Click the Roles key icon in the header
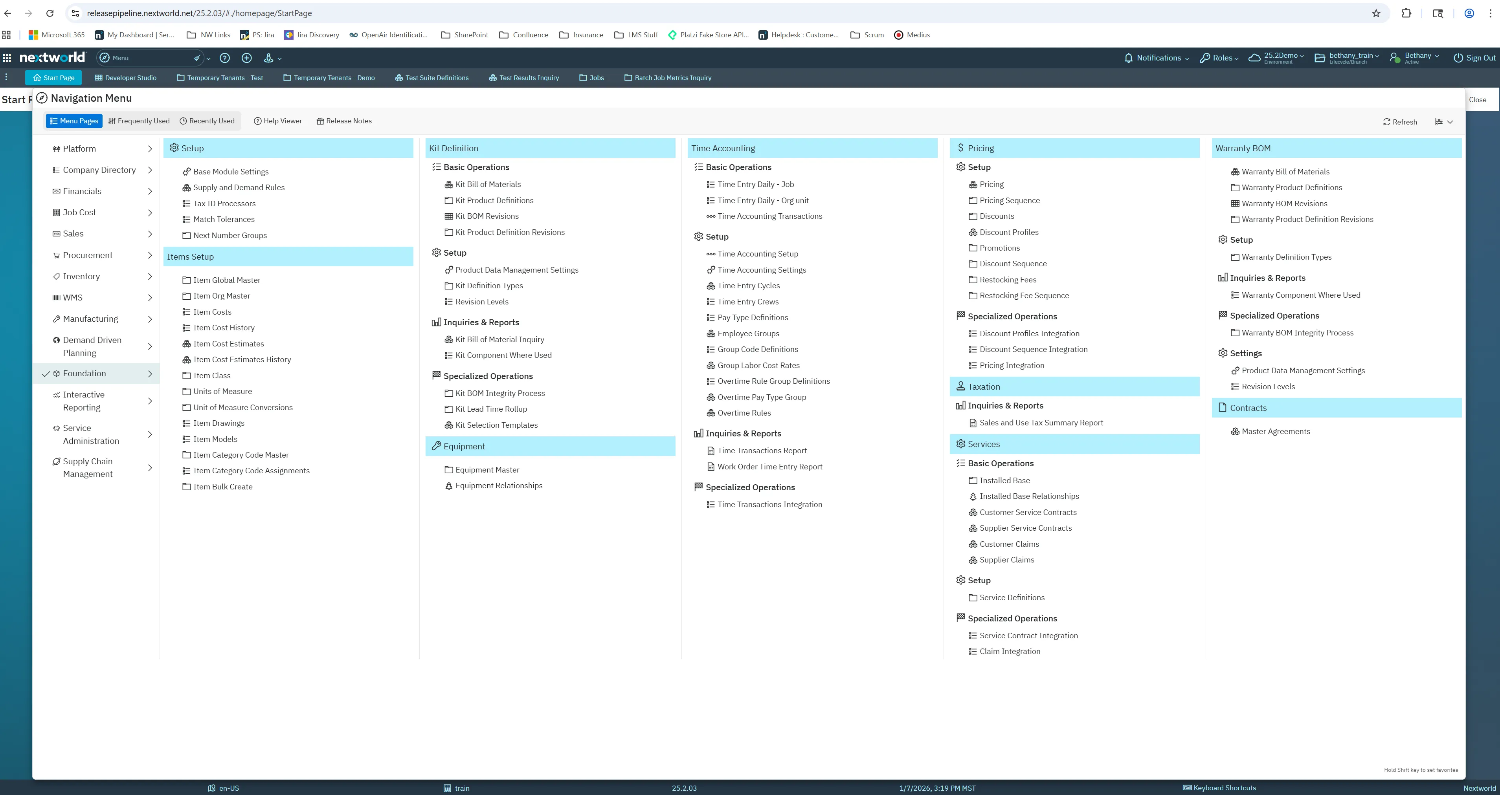This screenshot has height=795, width=1500. [x=1204, y=58]
